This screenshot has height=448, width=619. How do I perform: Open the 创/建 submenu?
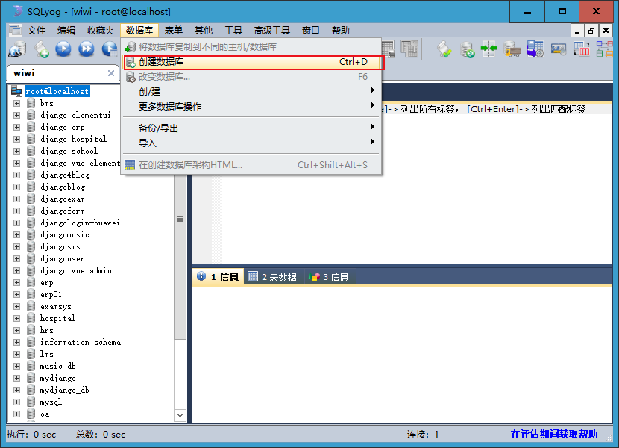click(251, 91)
